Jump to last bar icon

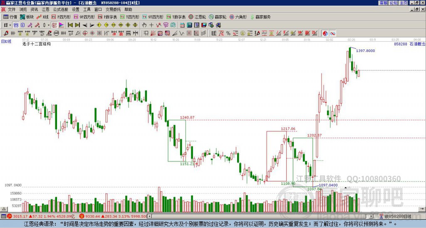pyautogui.click(x=77, y=25)
